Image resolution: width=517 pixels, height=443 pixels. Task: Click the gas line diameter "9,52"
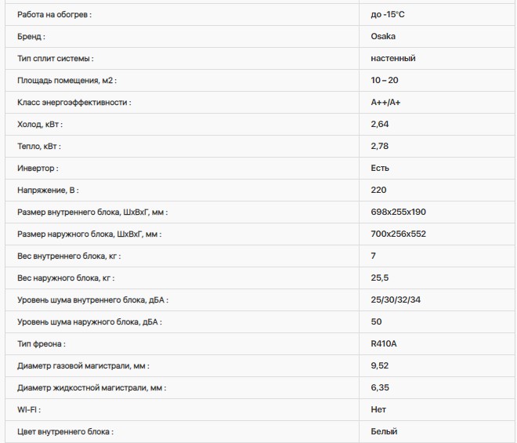pyautogui.click(x=380, y=365)
